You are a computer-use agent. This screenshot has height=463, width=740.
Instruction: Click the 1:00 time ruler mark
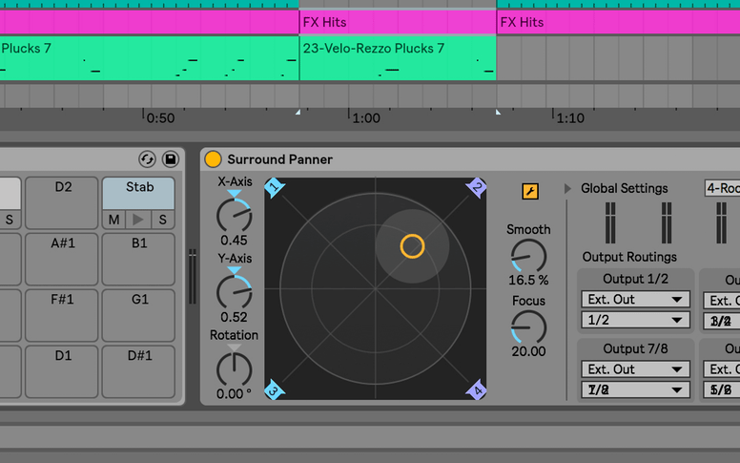click(366, 118)
